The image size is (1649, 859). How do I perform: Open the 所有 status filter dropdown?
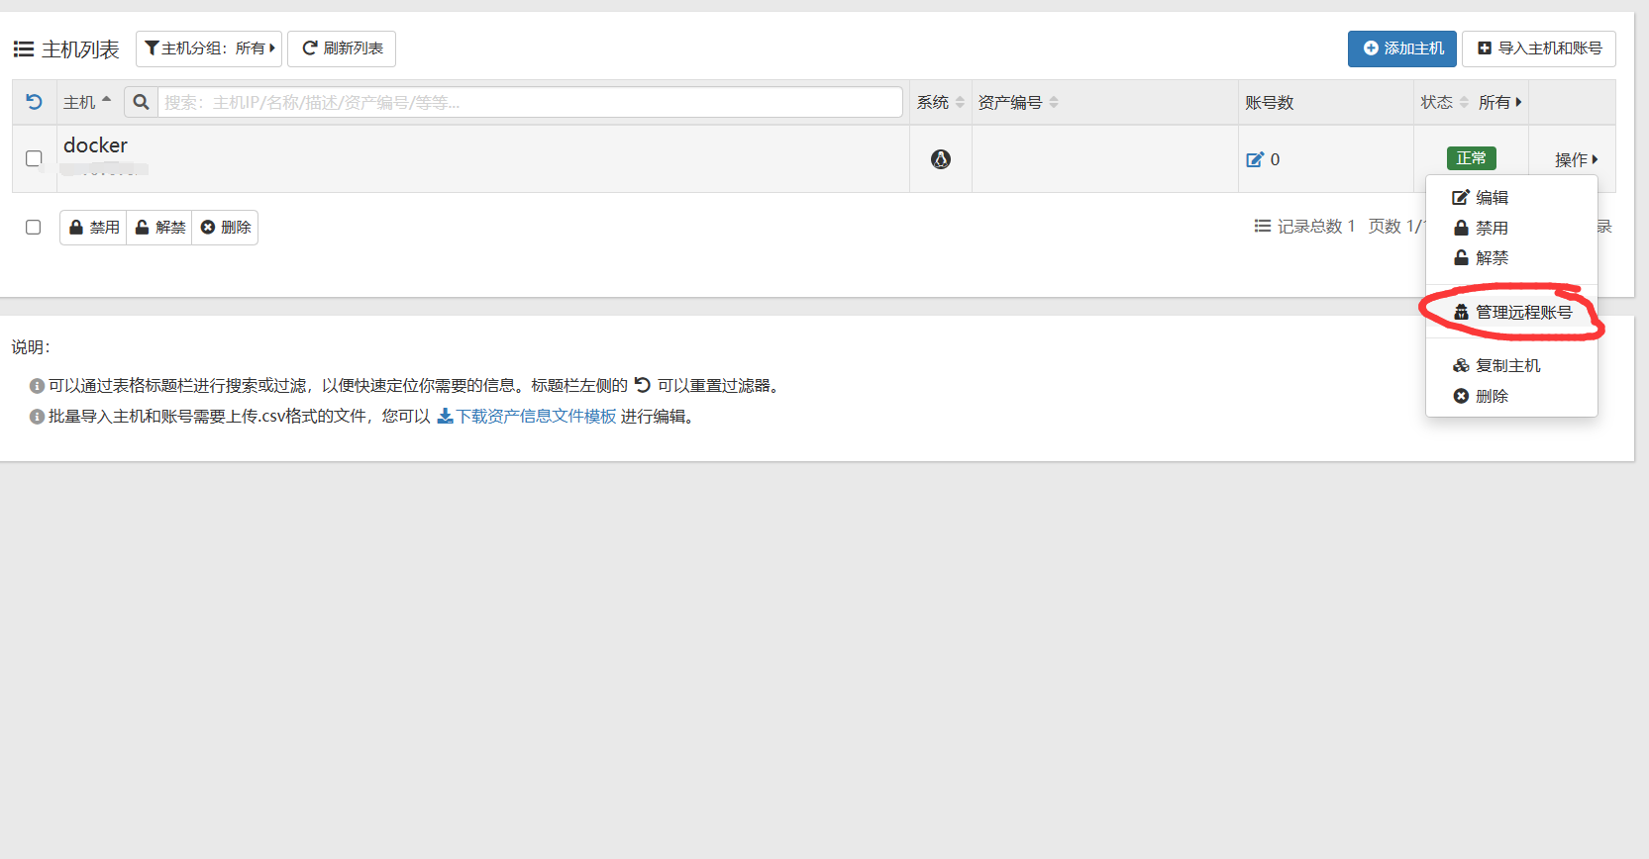[x=1499, y=102]
